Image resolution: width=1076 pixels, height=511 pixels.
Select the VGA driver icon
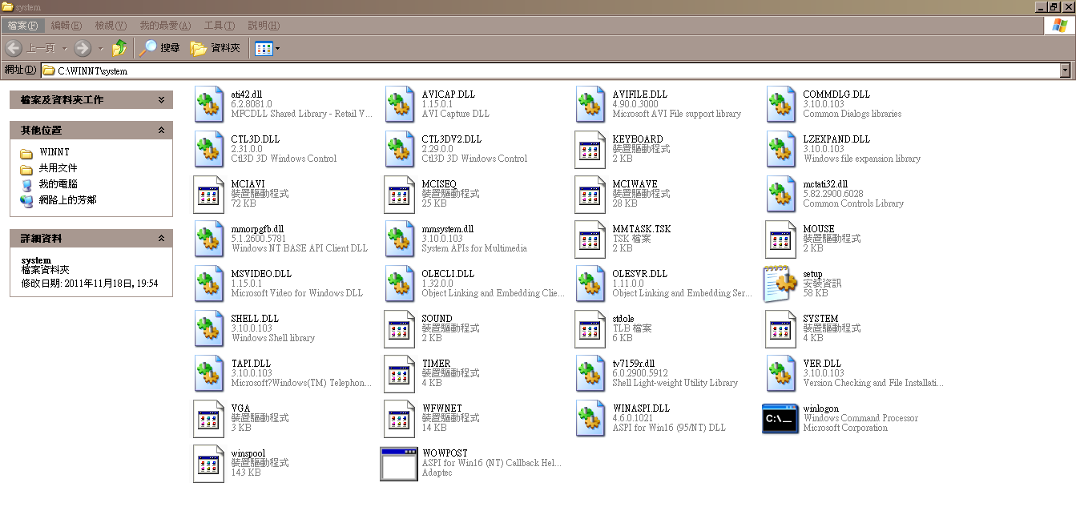[209, 418]
